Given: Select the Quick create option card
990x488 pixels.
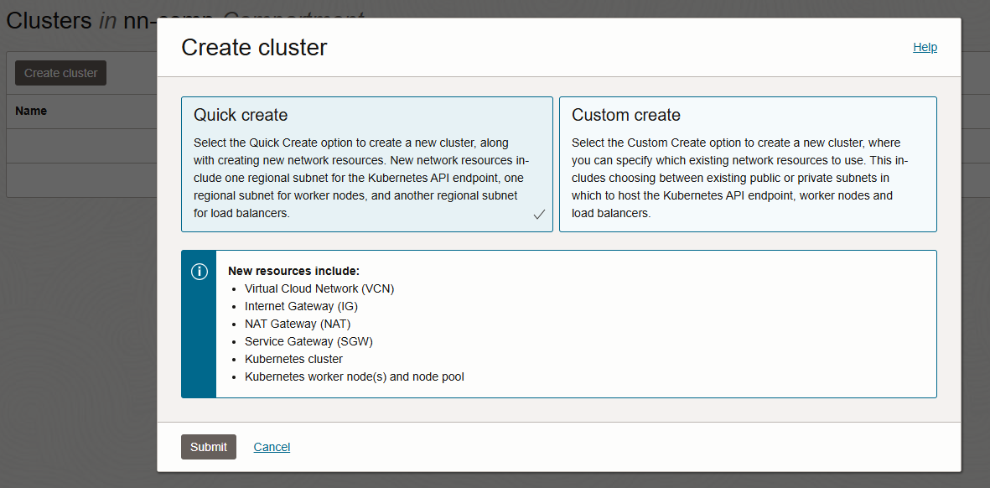Looking at the screenshot, I should pos(367,164).
